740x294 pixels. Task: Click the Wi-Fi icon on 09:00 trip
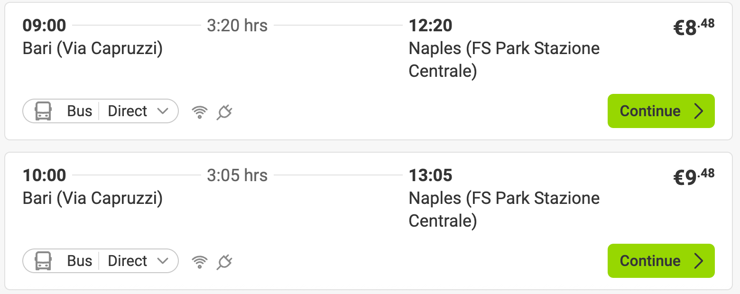(200, 112)
